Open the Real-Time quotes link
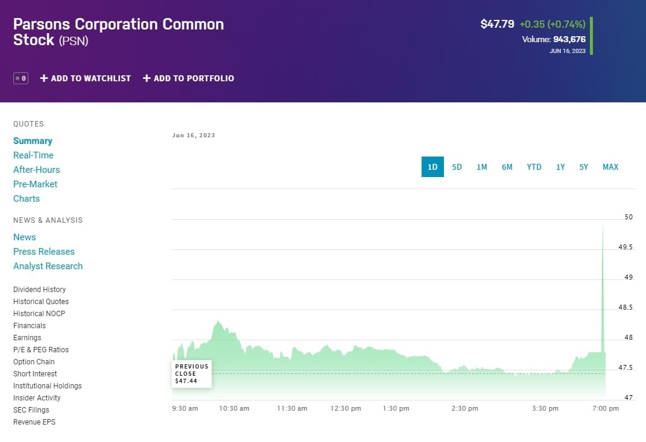The width and height of the screenshot is (646, 442). click(x=33, y=155)
